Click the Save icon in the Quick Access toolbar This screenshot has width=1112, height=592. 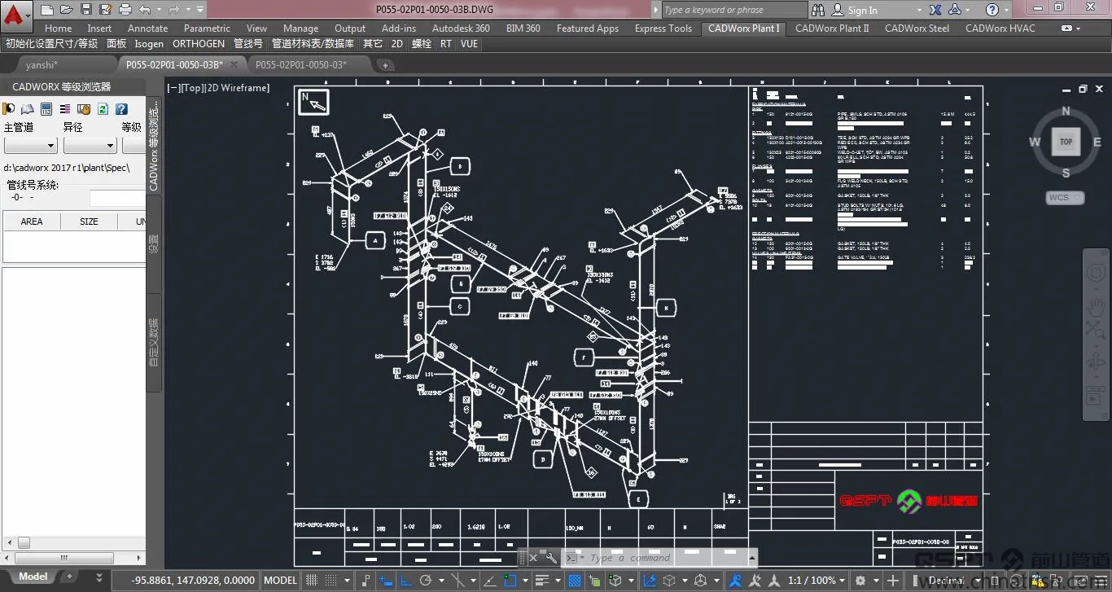pyautogui.click(x=85, y=10)
